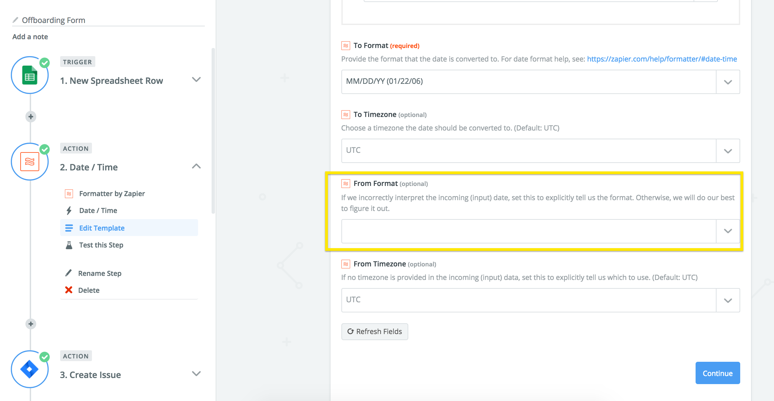Click the To Timezone UTC field
This screenshot has height=401, width=774.
click(529, 151)
